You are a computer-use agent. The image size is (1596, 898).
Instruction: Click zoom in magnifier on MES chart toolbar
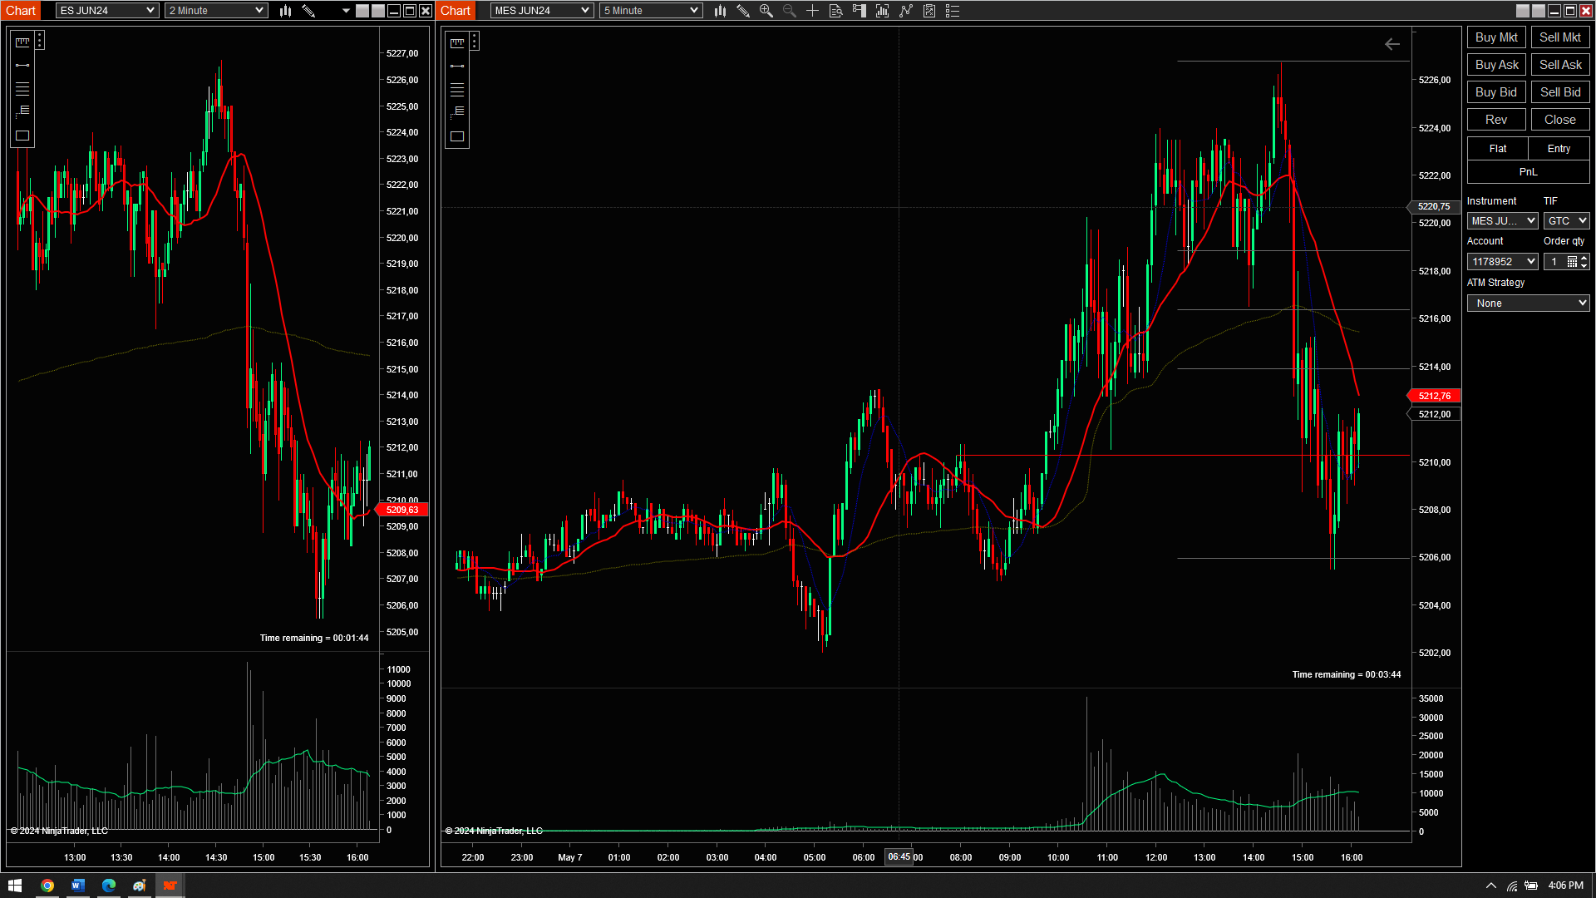click(x=766, y=11)
